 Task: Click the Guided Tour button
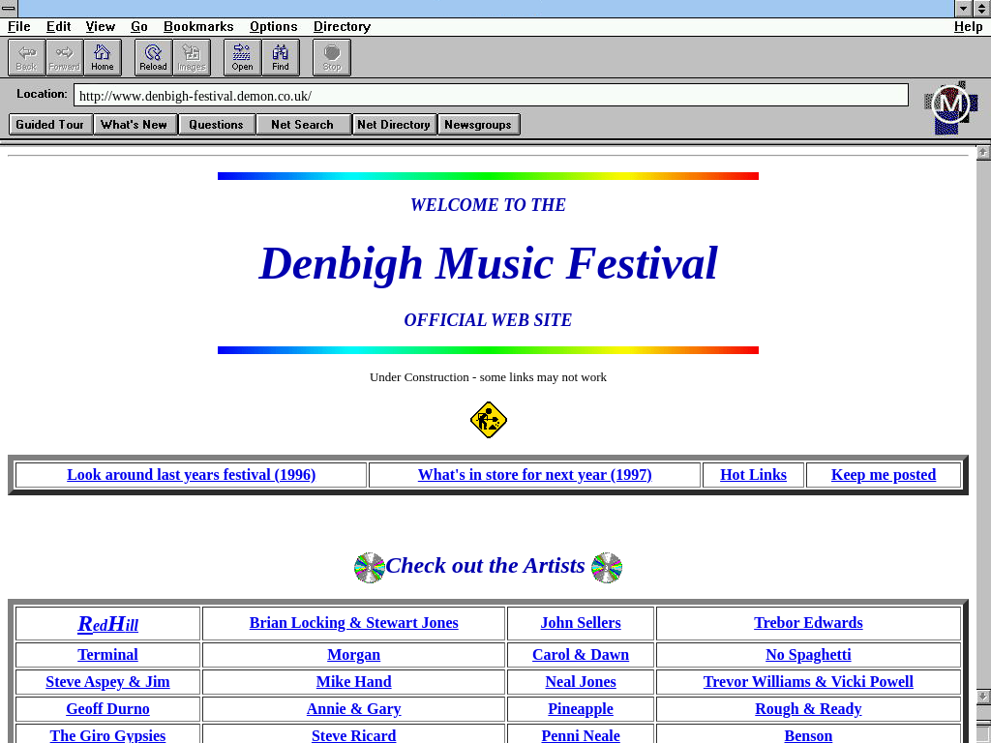point(50,125)
